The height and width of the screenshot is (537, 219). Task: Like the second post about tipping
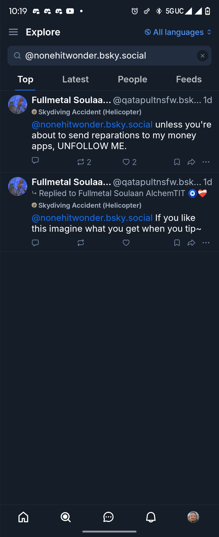(126, 243)
